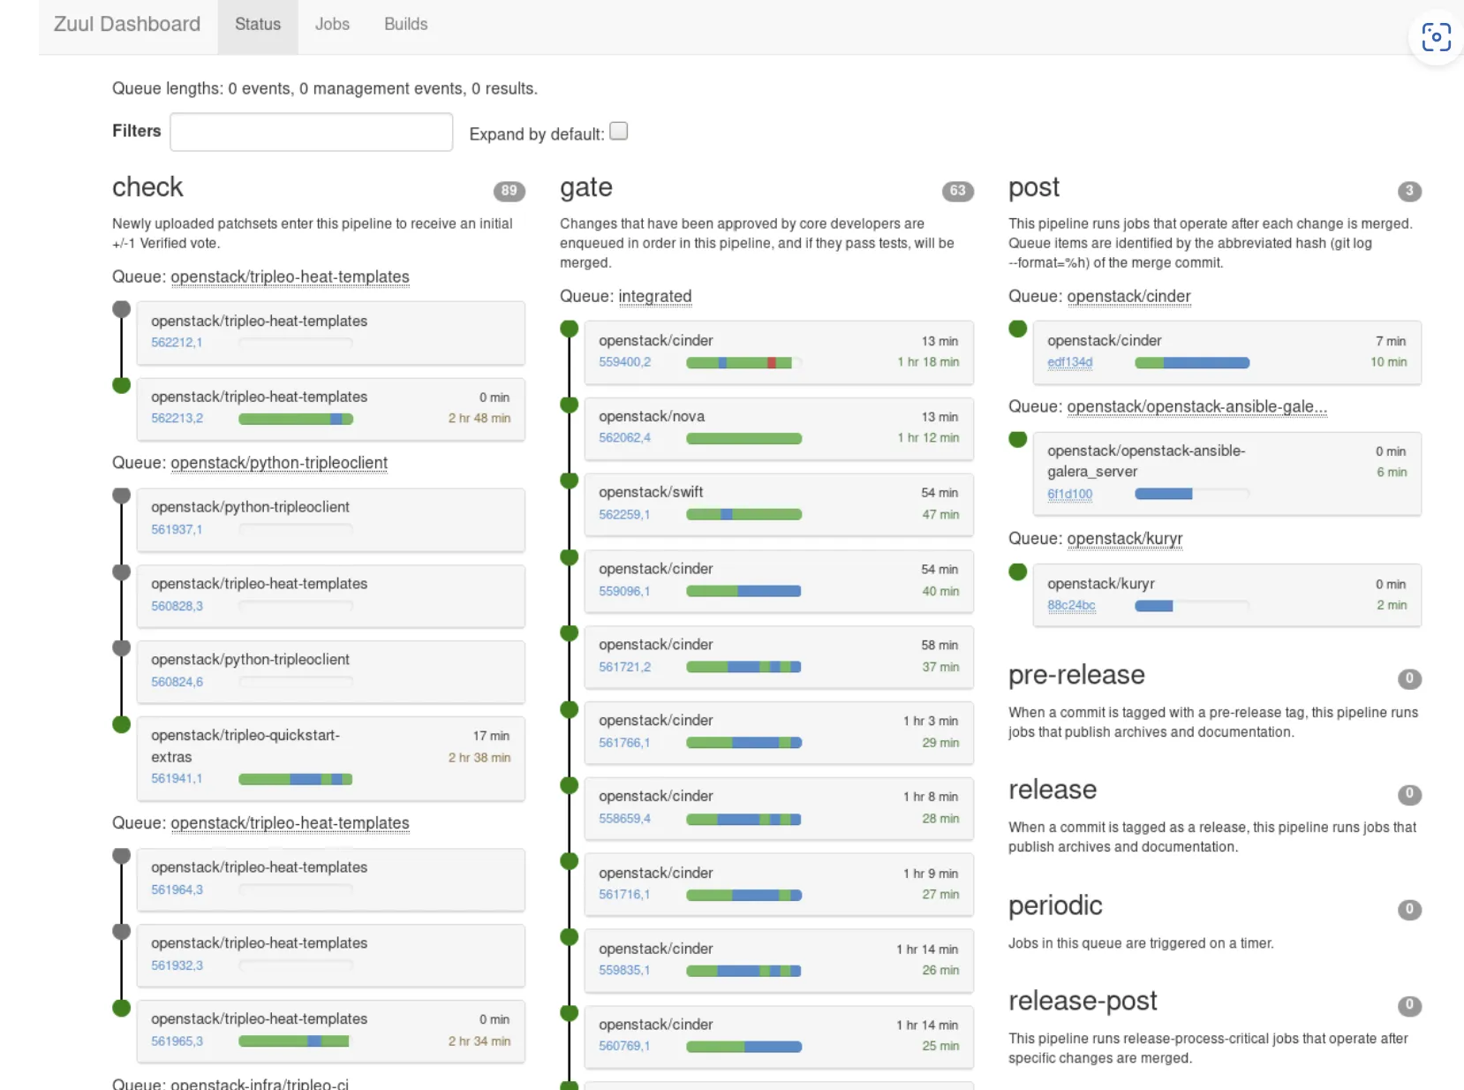Click the green status dot beside post openstack/cinder
Screen dimensions: 1464x1090
click(1018, 329)
